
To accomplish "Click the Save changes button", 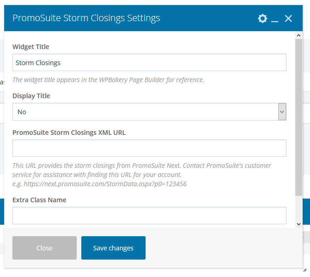I will [113, 248].
